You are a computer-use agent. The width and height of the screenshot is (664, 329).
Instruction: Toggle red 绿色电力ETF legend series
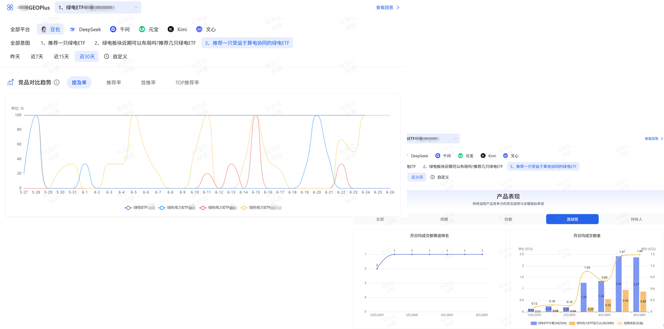tap(218, 208)
